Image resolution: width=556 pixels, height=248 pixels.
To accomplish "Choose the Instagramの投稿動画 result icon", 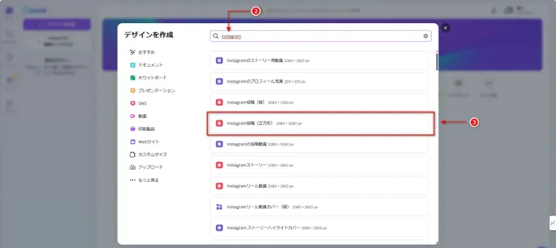I will (x=220, y=144).
